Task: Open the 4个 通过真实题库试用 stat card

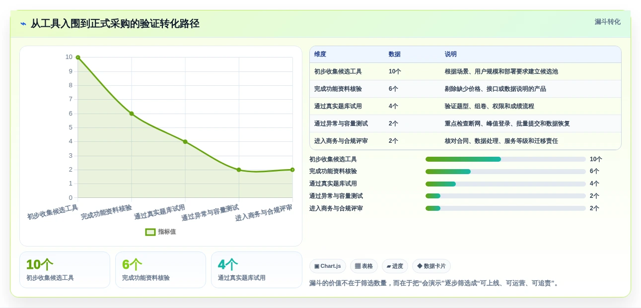Action: 257,270
